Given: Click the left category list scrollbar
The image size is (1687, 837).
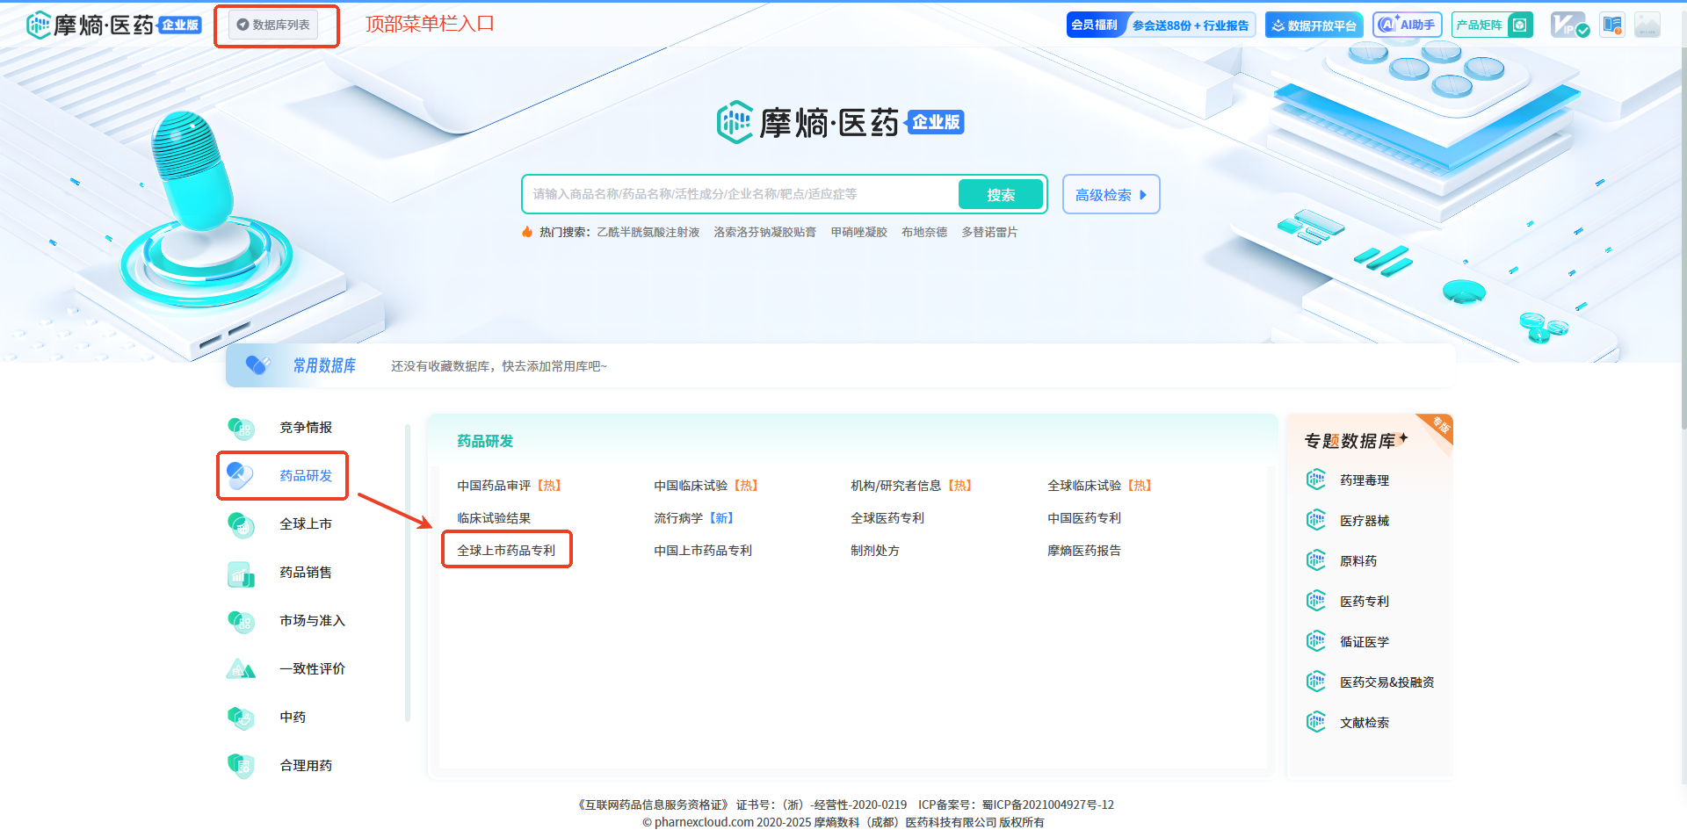Looking at the screenshot, I should (408, 573).
